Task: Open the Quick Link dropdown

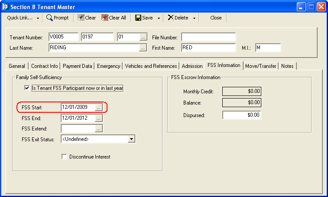Action: 23,18
